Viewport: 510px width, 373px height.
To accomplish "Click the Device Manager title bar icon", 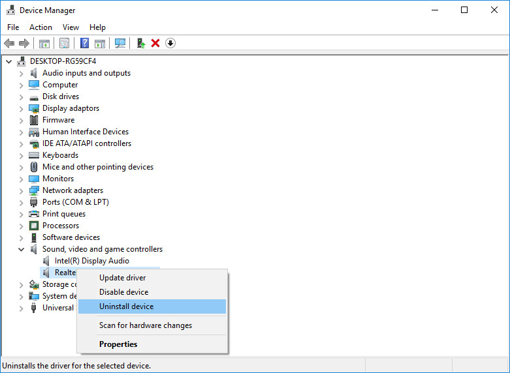I will click(x=10, y=10).
